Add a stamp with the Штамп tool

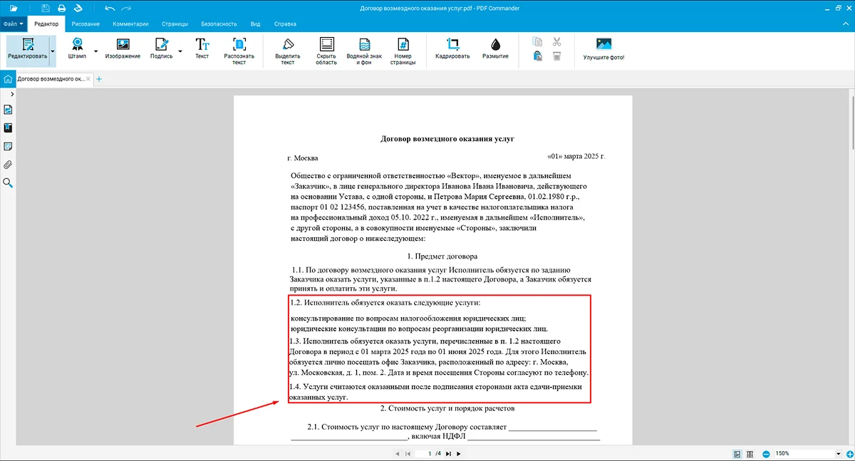pyautogui.click(x=77, y=48)
